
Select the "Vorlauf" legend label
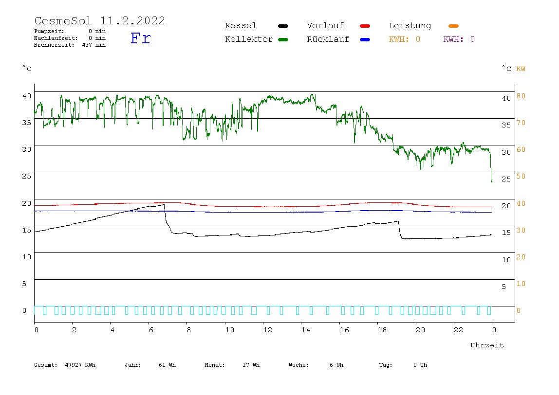(325, 26)
